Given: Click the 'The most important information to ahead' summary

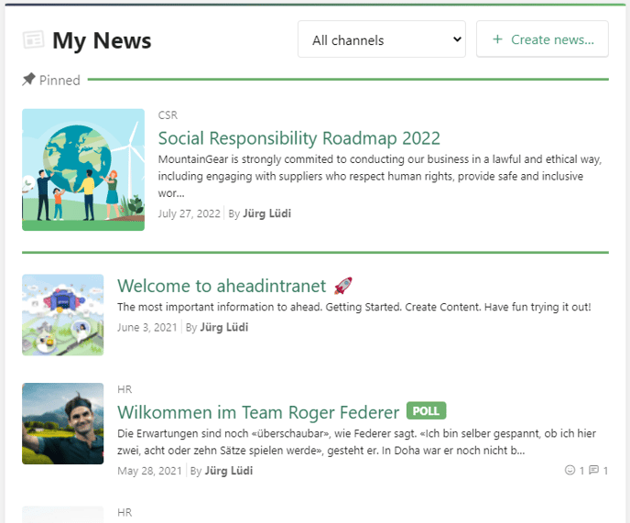Looking at the screenshot, I should click(354, 307).
